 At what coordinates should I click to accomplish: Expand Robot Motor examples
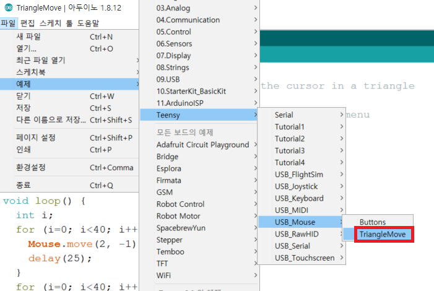[x=200, y=216]
